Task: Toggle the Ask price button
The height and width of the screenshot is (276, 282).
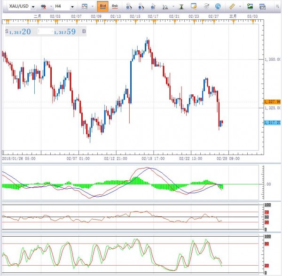Action: [115, 7]
